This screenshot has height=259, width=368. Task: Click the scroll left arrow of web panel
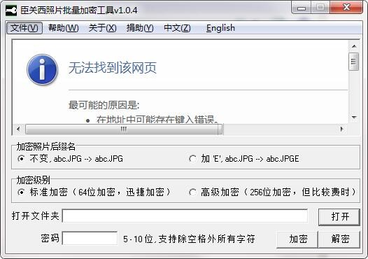point(18,129)
